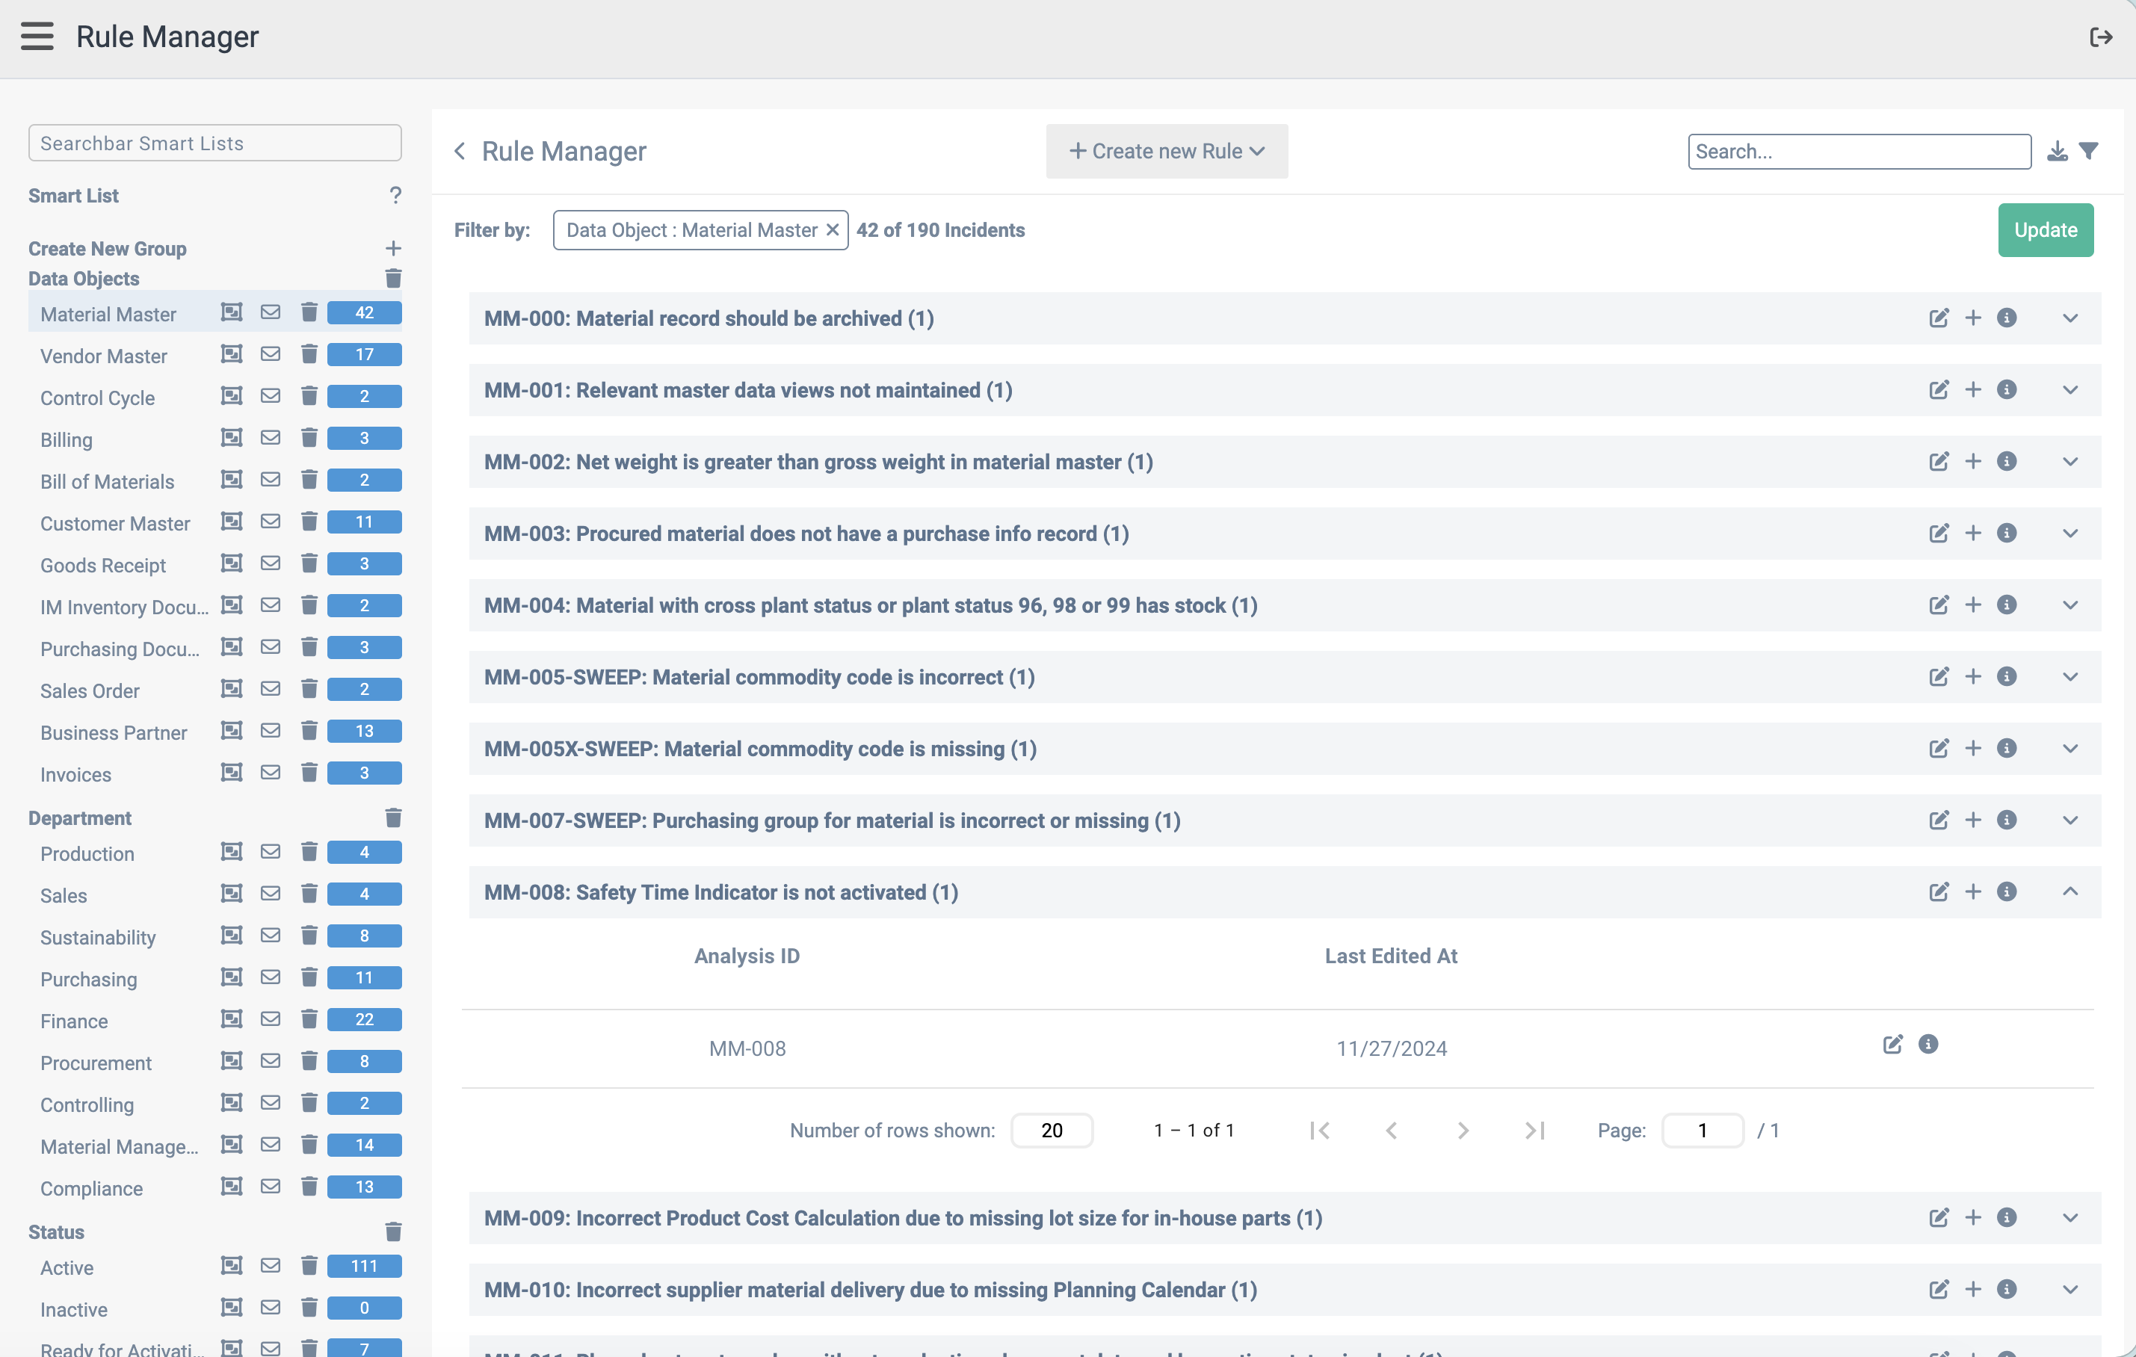Go back using the Rule Manager back arrow
The height and width of the screenshot is (1357, 2136).
pyautogui.click(x=460, y=152)
